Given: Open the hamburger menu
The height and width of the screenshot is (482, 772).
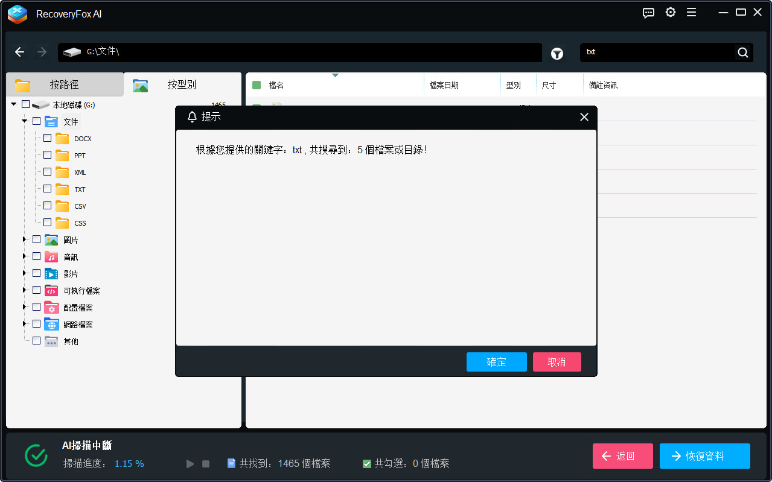Looking at the screenshot, I should (691, 12).
